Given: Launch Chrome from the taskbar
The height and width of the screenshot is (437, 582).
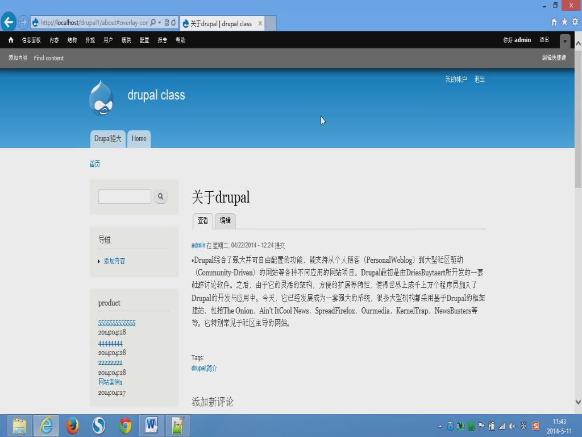Looking at the screenshot, I should (x=126, y=426).
